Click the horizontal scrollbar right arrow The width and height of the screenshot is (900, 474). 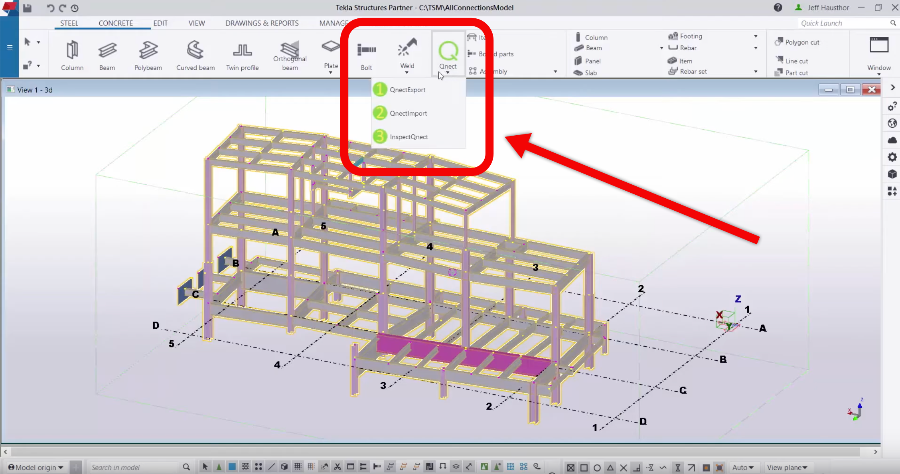pyautogui.click(x=875, y=452)
